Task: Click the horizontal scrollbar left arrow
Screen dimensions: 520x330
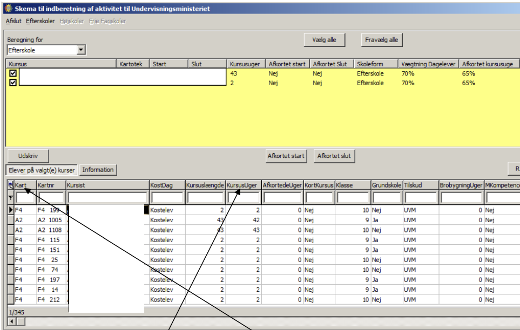Action: (12, 321)
